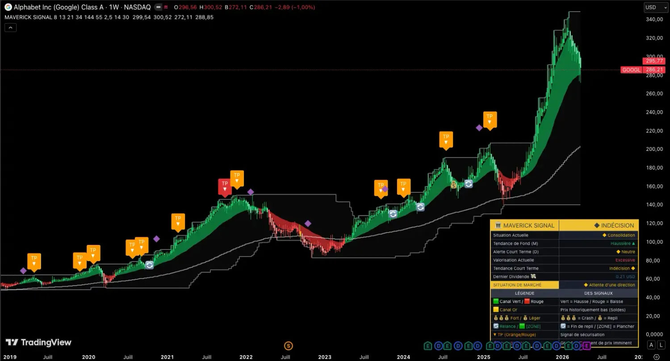Click the 0,0000 price axis label

(x=654, y=334)
